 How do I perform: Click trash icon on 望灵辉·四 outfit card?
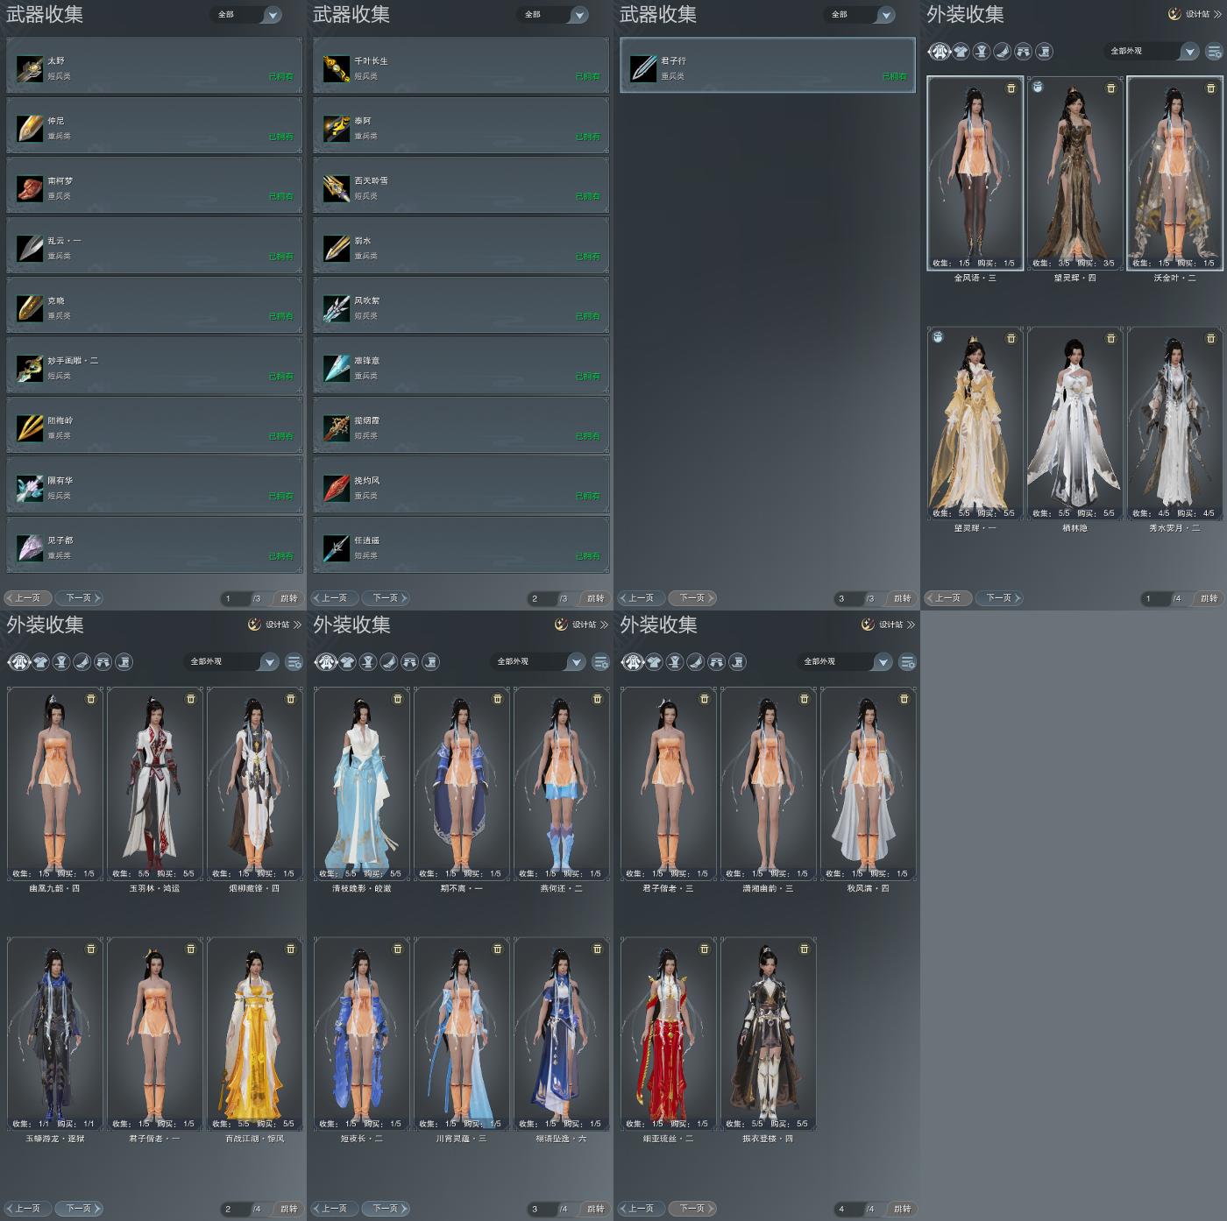click(1111, 88)
